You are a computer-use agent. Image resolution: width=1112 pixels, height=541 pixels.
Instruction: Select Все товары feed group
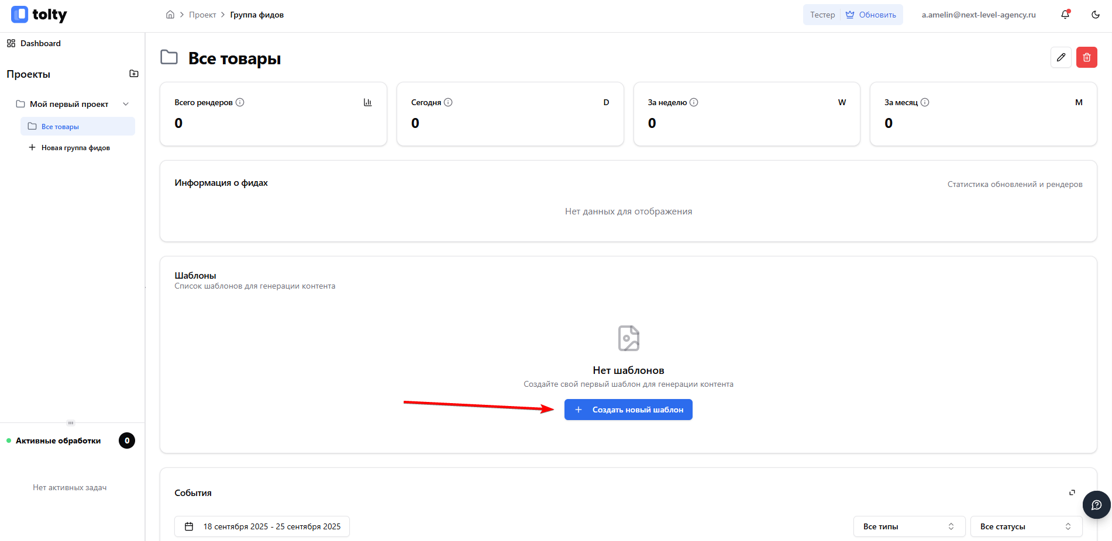pos(78,126)
